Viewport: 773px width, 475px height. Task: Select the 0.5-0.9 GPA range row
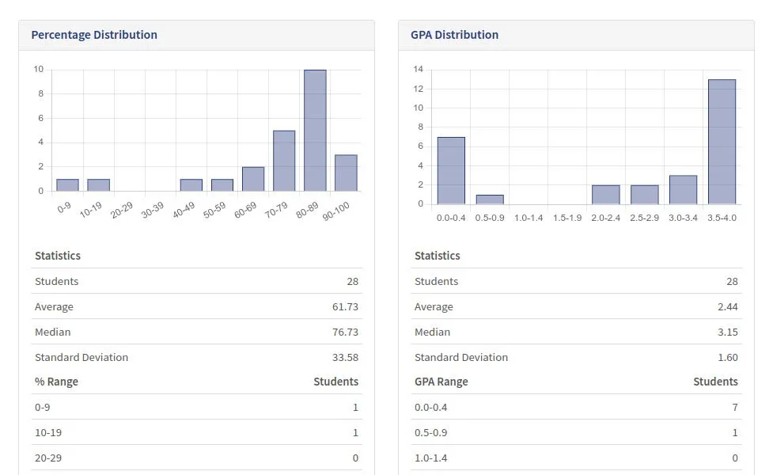coord(570,432)
